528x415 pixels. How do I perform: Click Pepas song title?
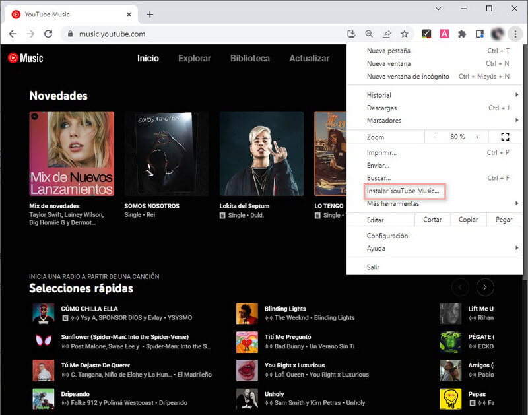pos(477,394)
